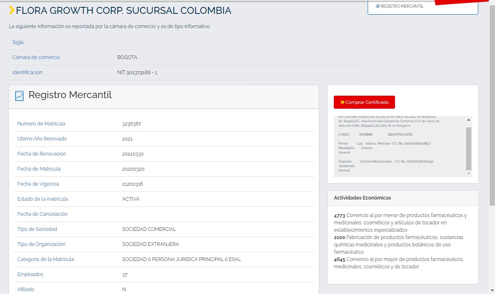495x294 pixels.
Task: Toggle the REGISTRO MERCANTIL checkbox icon
Action: point(377,7)
